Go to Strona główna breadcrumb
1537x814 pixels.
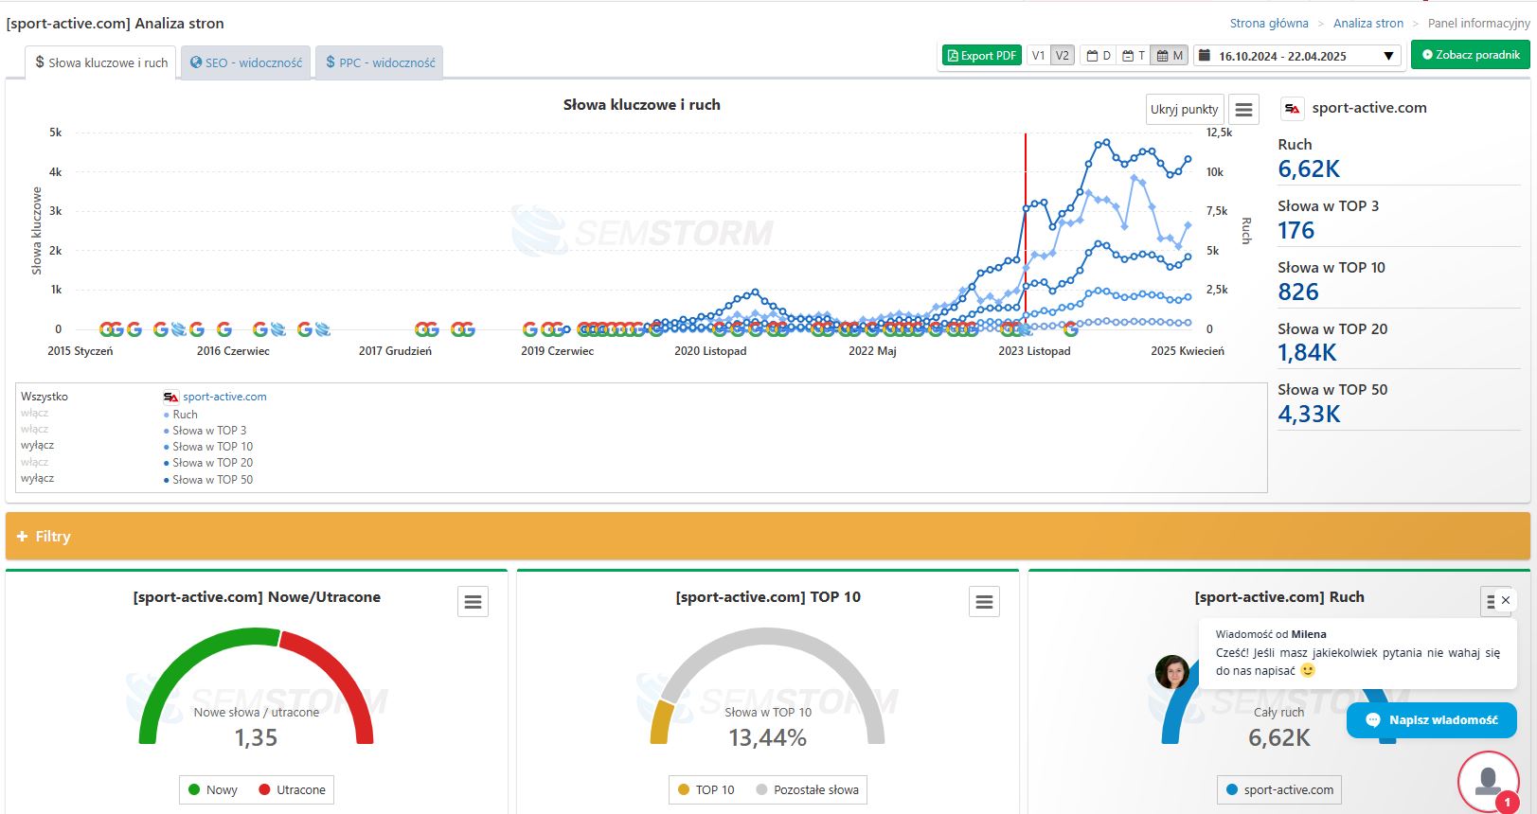point(1269,24)
